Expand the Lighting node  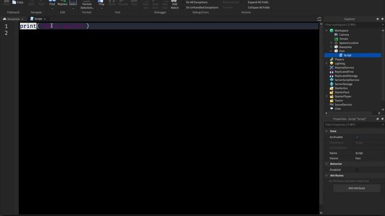tap(327, 64)
